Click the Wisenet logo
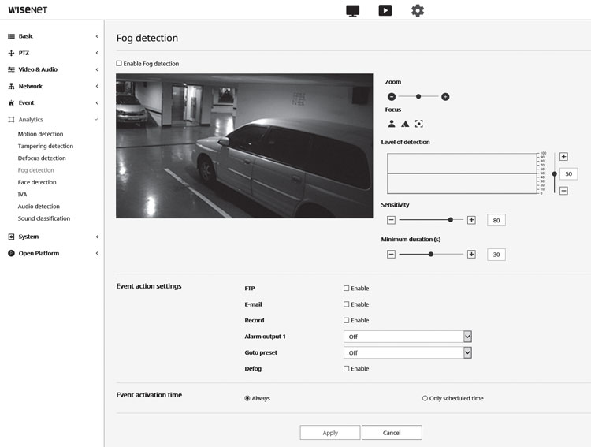The height and width of the screenshot is (447, 591). 28,9
